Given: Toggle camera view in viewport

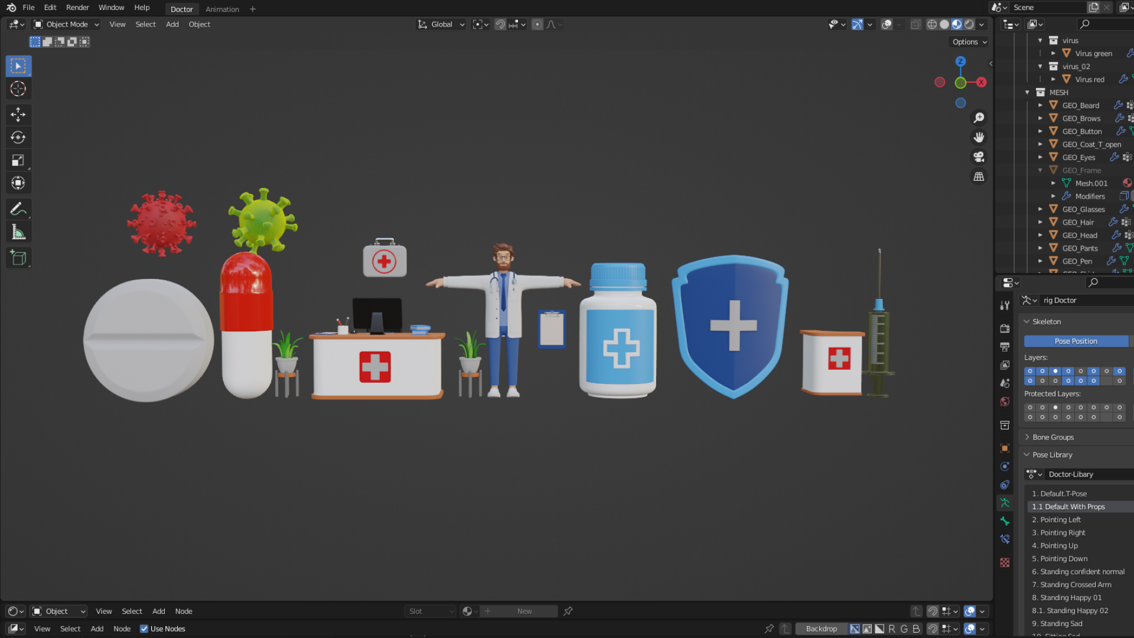Looking at the screenshot, I should click(x=979, y=157).
